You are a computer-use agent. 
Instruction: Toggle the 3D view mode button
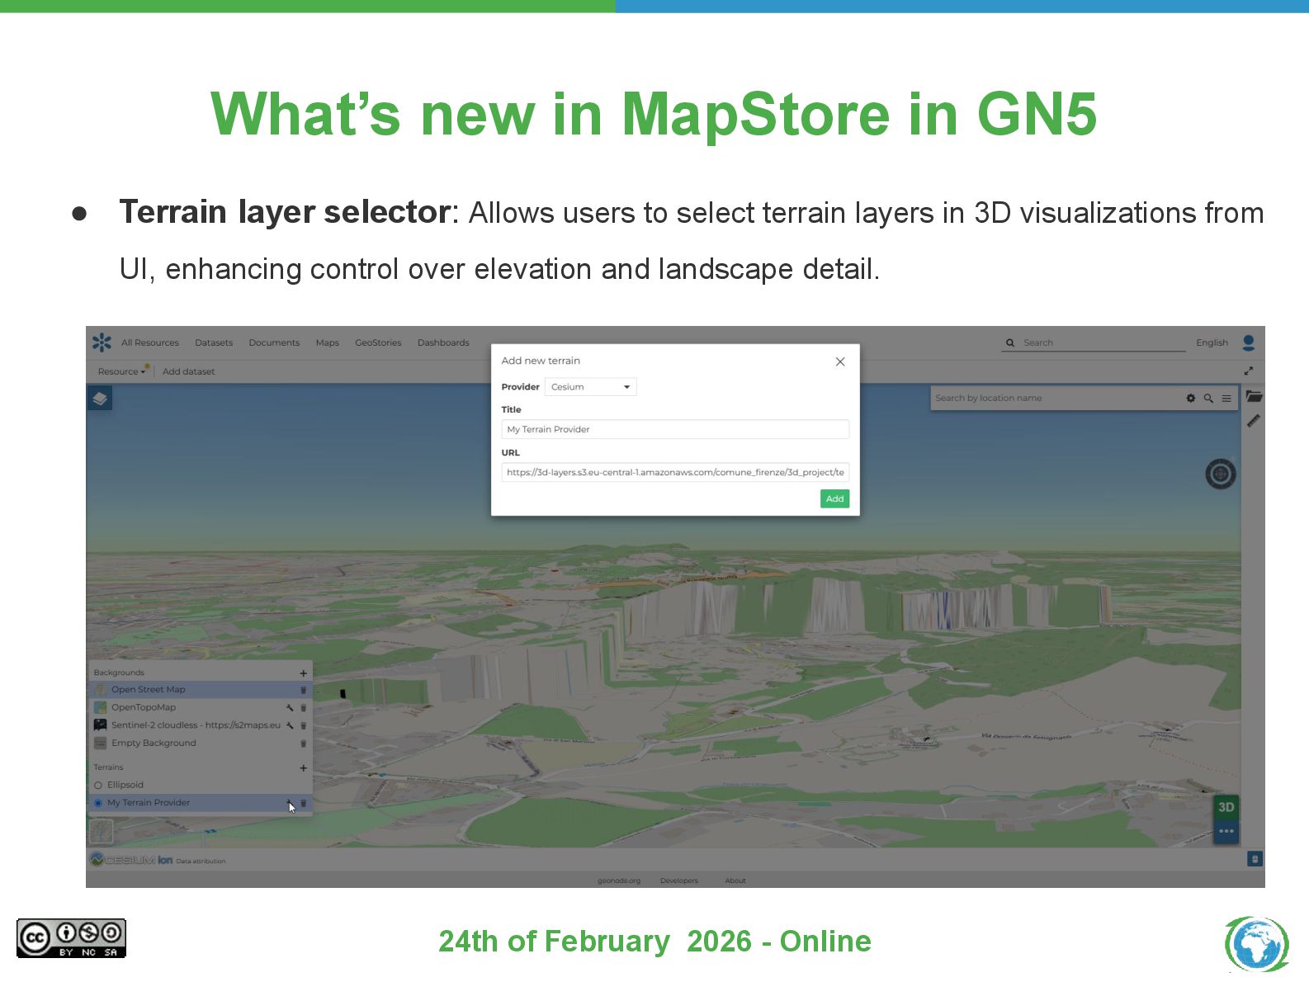tap(1226, 807)
